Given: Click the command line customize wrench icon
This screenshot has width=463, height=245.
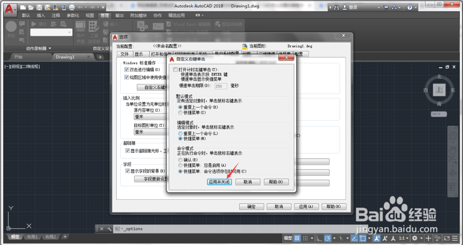Looking at the screenshot, I should coord(109,229).
